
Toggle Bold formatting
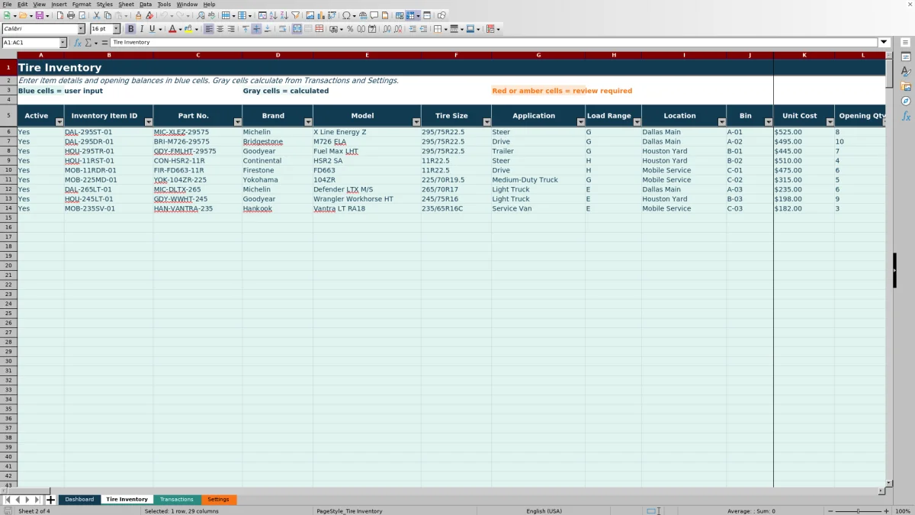tap(130, 29)
